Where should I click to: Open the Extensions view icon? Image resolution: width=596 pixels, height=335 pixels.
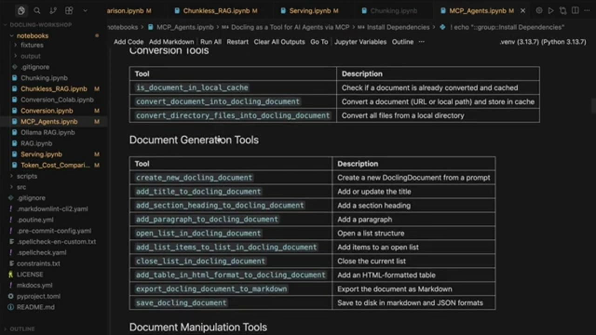click(69, 10)
